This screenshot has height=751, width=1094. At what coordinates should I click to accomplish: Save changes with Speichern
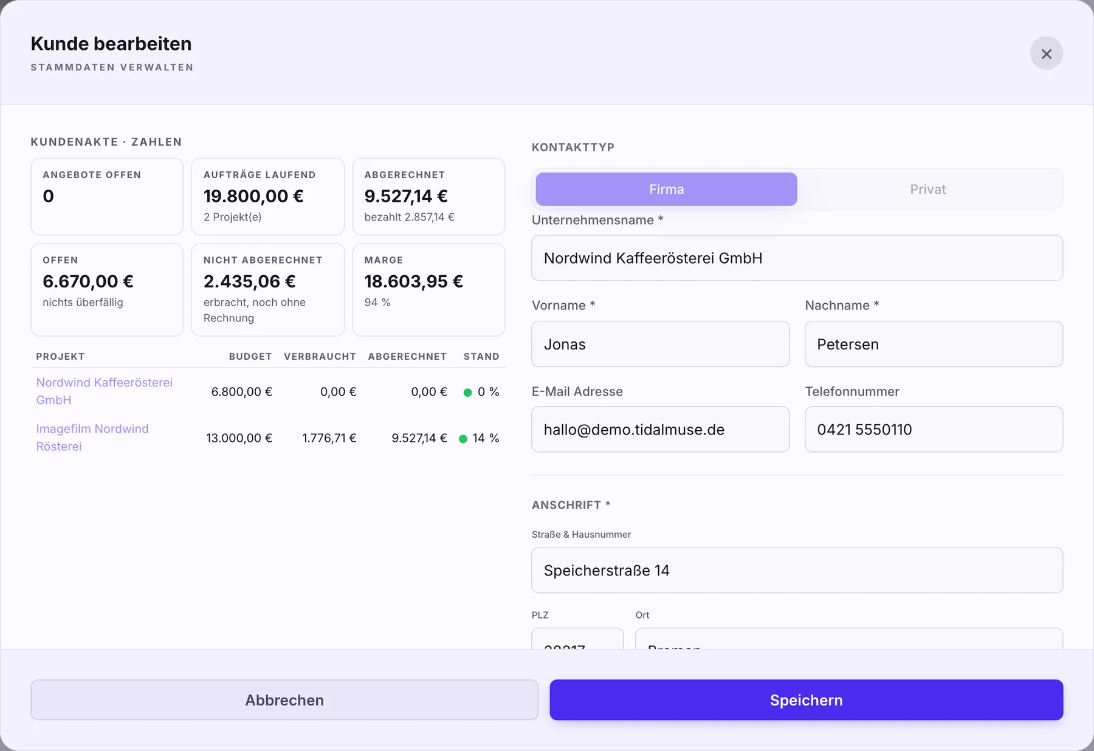point(806,700)
